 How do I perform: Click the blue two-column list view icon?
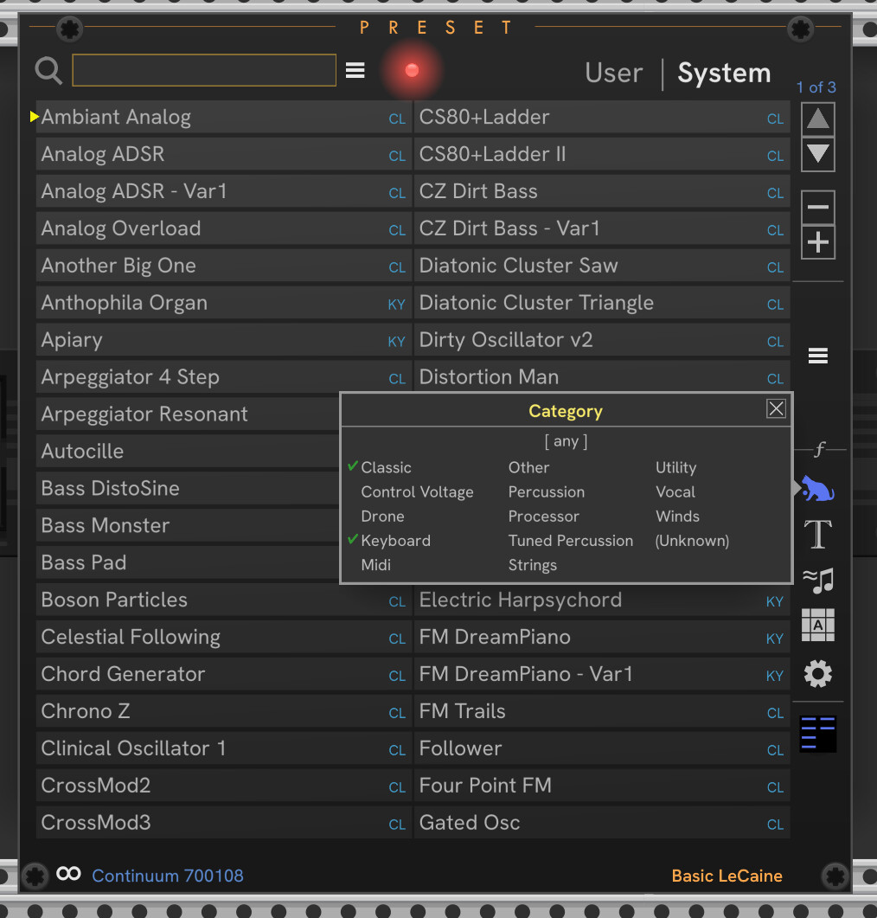coord(817,734)
